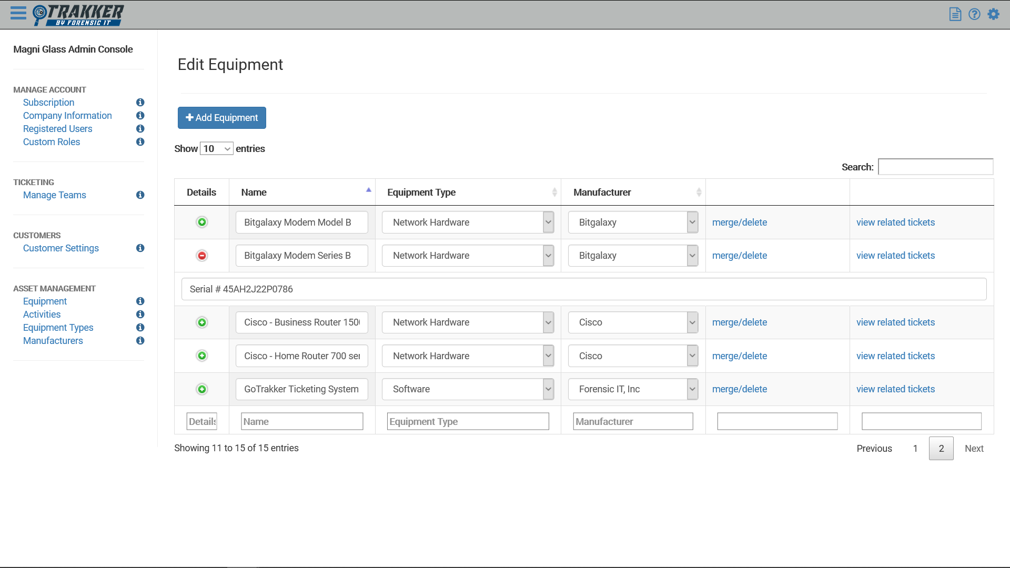Click info icon next to Subscription

point(140,103)
